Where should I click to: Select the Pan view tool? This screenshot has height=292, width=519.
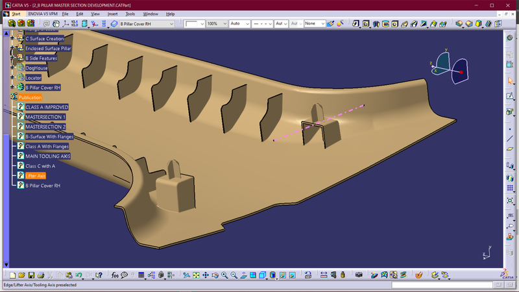tap(206, 275)
